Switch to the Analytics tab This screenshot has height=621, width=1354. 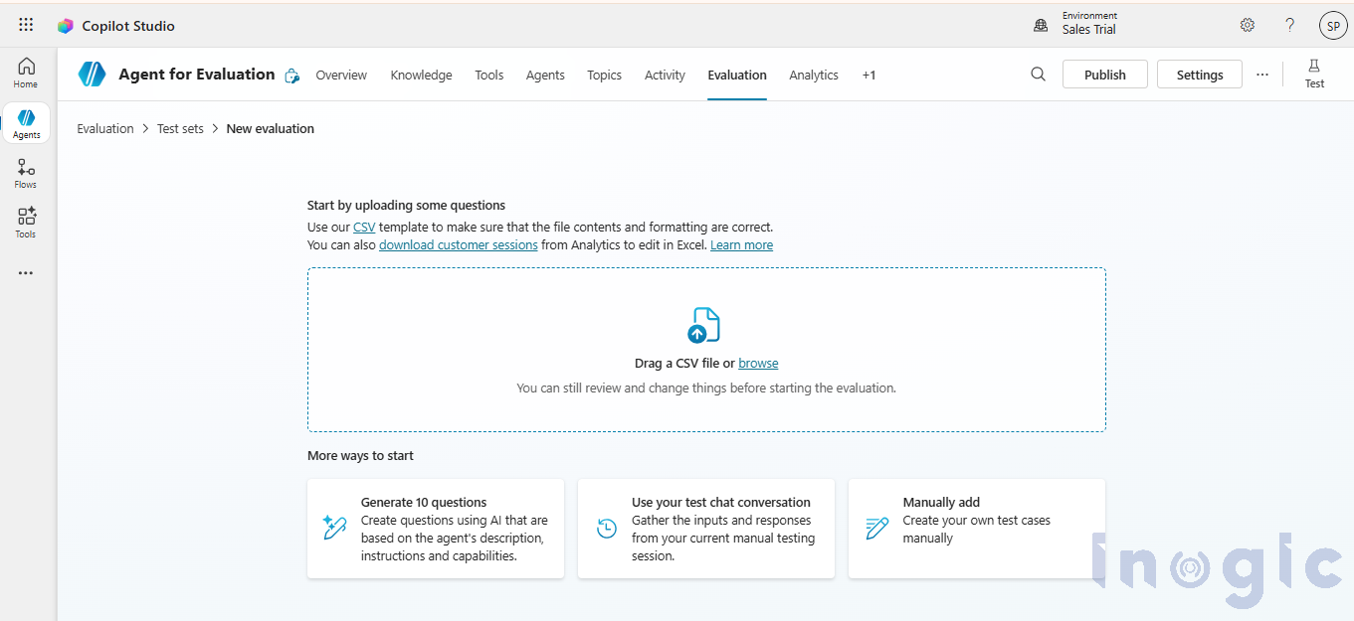coord(814,75)
